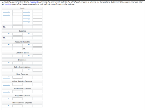Image resolution: width=145 pixels, height=110 pixels.
Task: Open Supplies debit date dropdown
Action: point(6,34)
